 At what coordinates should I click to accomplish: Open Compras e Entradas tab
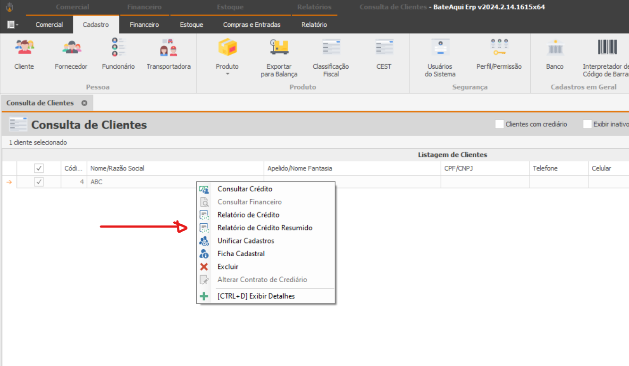click(252, 24)
